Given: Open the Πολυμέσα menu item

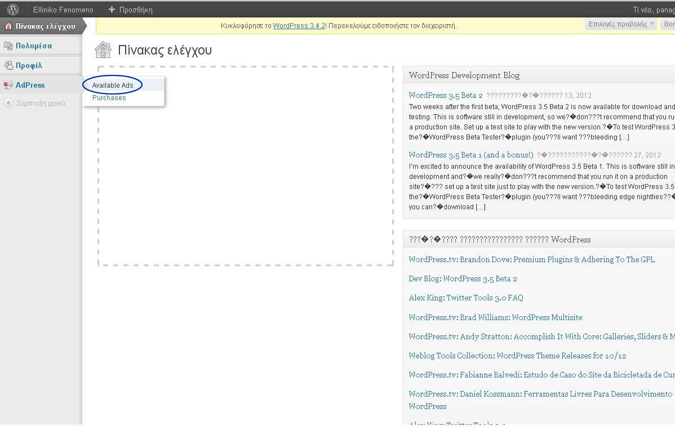Looking at the screenshot, I should 34,46.
